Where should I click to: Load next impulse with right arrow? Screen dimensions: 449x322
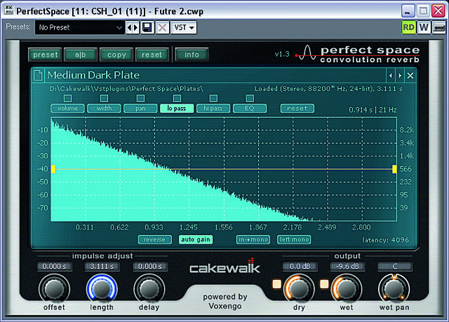400,76
